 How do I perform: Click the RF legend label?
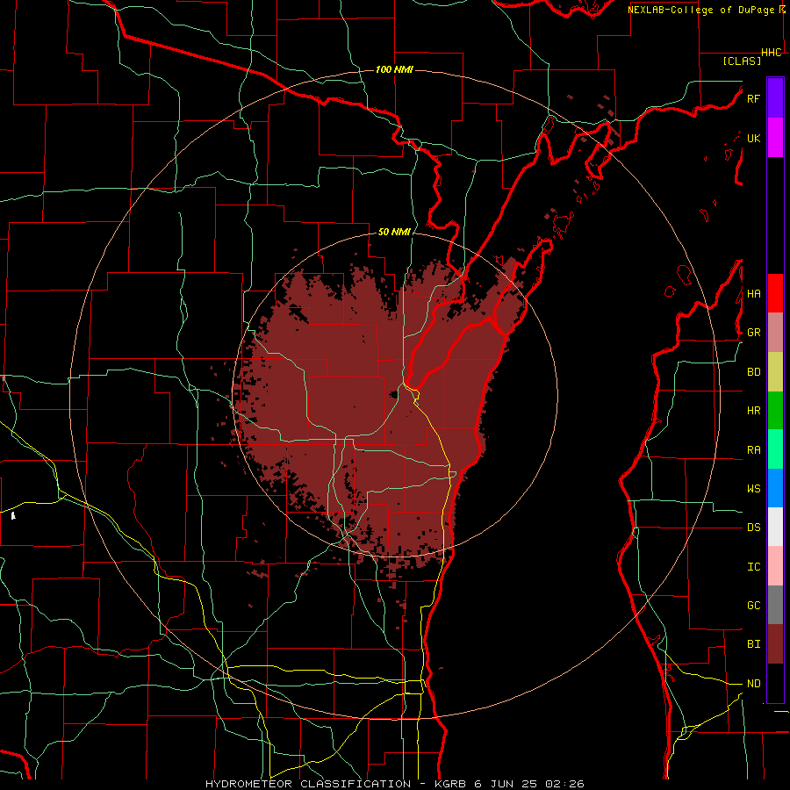click(x=753, y=98)
